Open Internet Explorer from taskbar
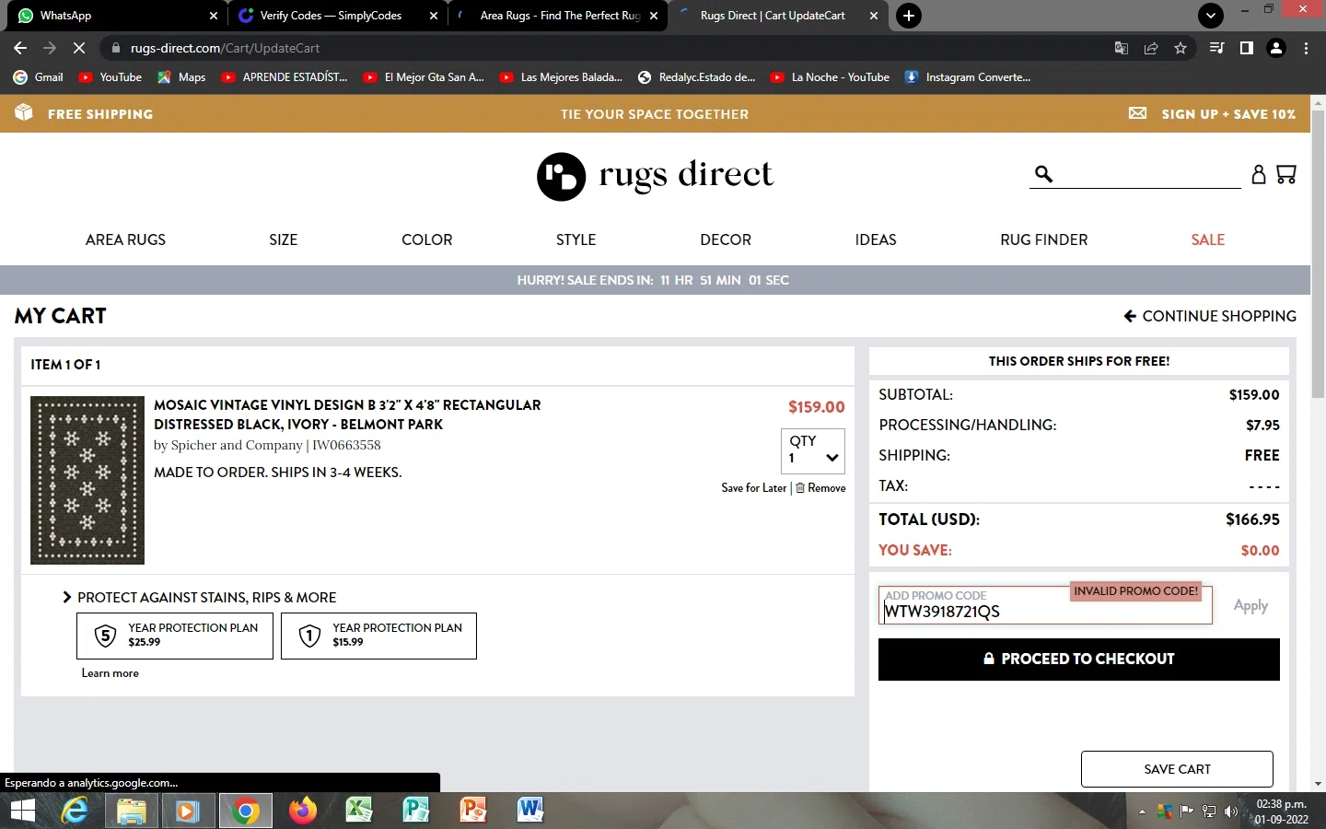 pyautogui.click(x=75, y=811)
